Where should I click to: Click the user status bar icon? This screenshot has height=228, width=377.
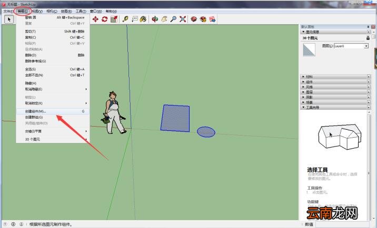(21, 224)
